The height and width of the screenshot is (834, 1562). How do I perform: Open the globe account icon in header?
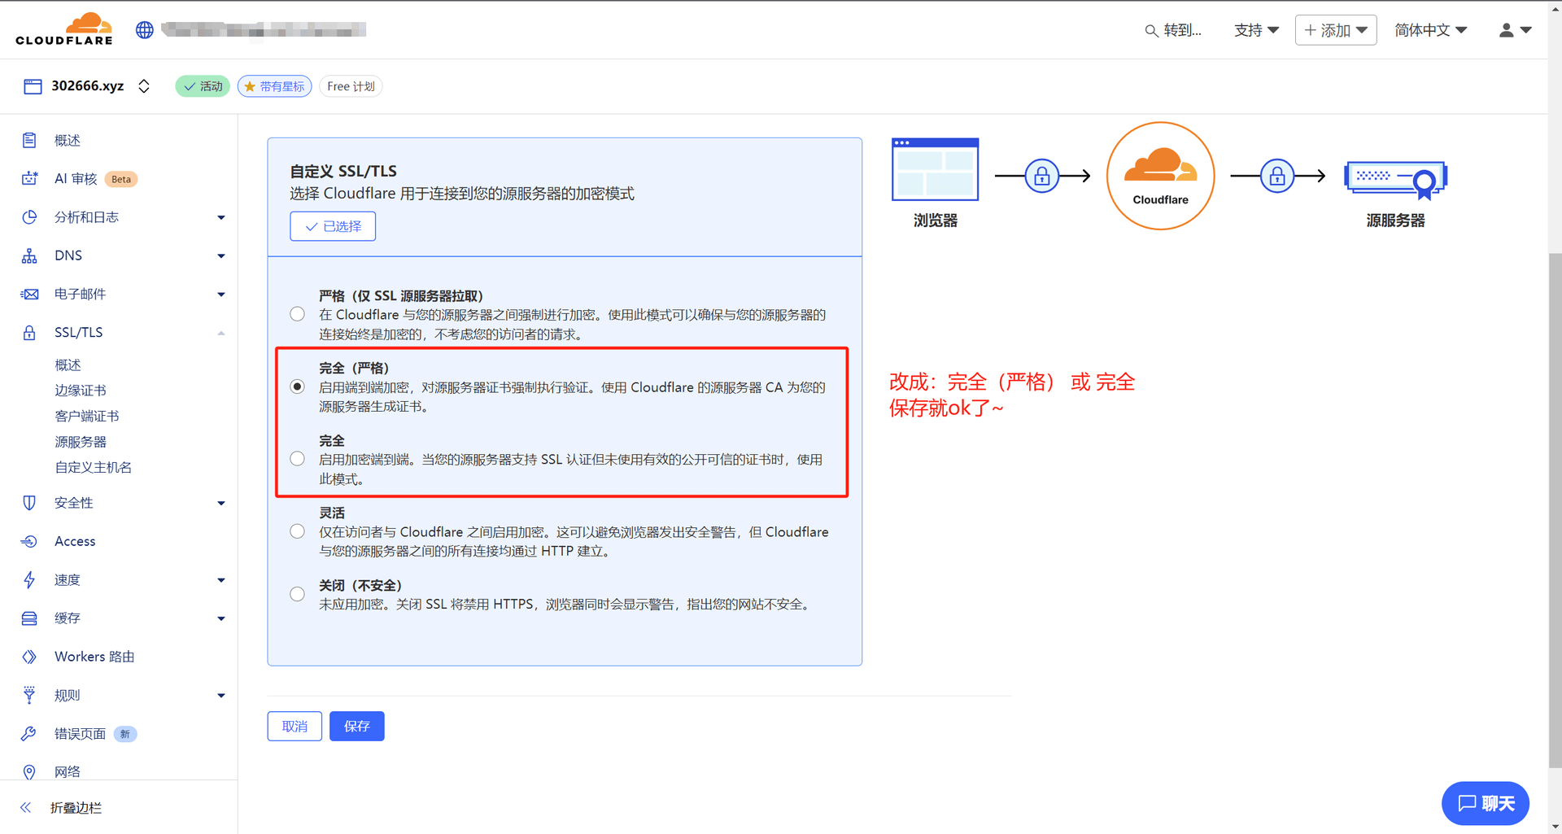144,29
